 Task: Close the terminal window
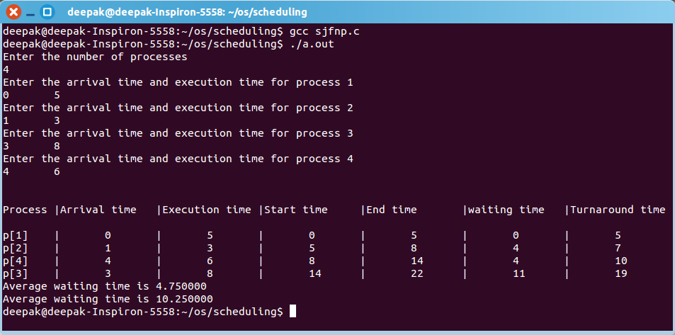pyautogui.click(x=13, y=11)
